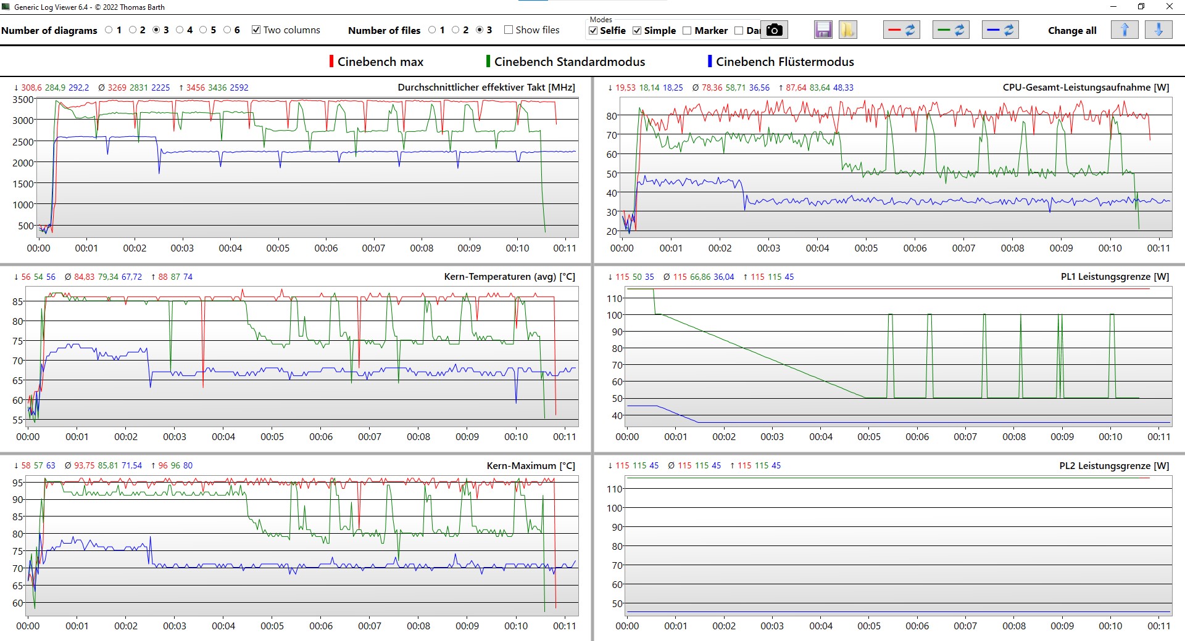
Task: Open the Kern-Temperaturen (avg) [°C] diagram title
Action: (510, 277)
